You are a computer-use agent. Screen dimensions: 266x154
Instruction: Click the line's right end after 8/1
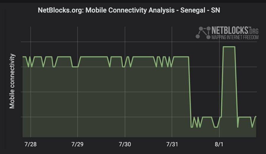click(256, 116)
